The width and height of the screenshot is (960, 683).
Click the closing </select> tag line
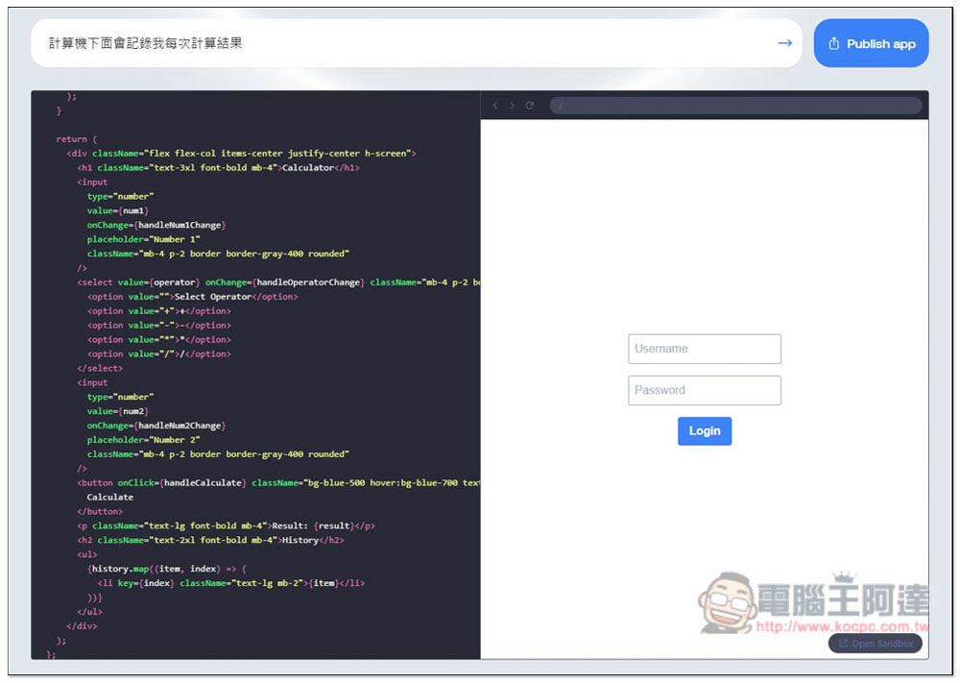click(x=99, y=368)
